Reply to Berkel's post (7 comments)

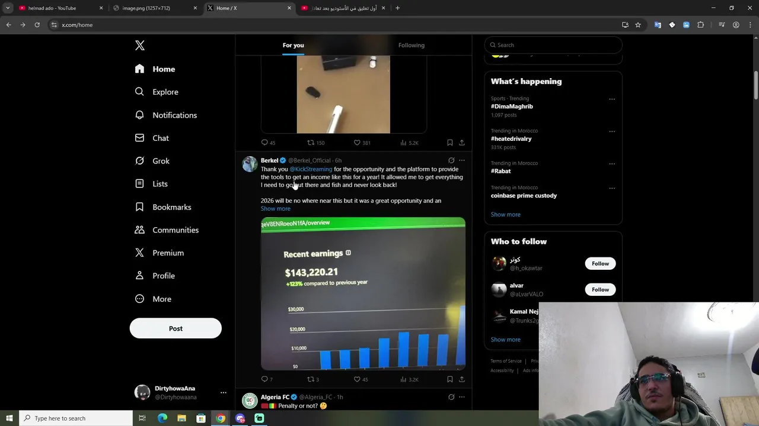pos(267,379)
